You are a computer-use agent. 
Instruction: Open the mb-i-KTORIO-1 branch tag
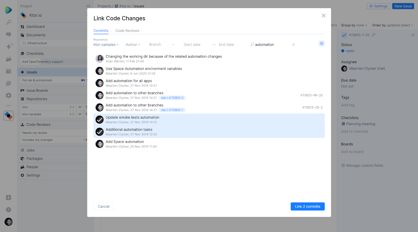click(x=172, y=110)
